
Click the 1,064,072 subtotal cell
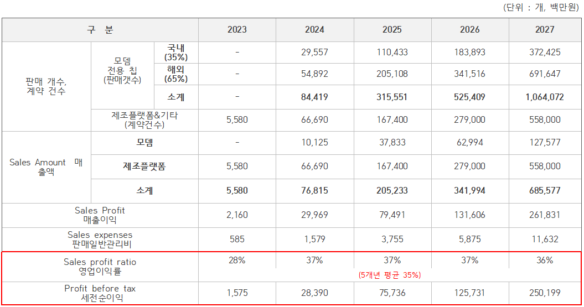click(545, 97)
